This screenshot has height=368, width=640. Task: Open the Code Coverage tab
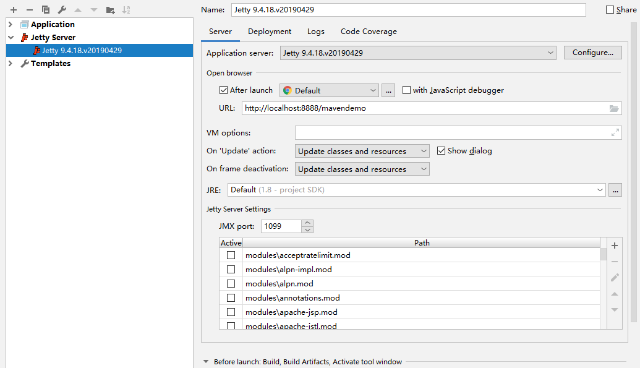369,32
